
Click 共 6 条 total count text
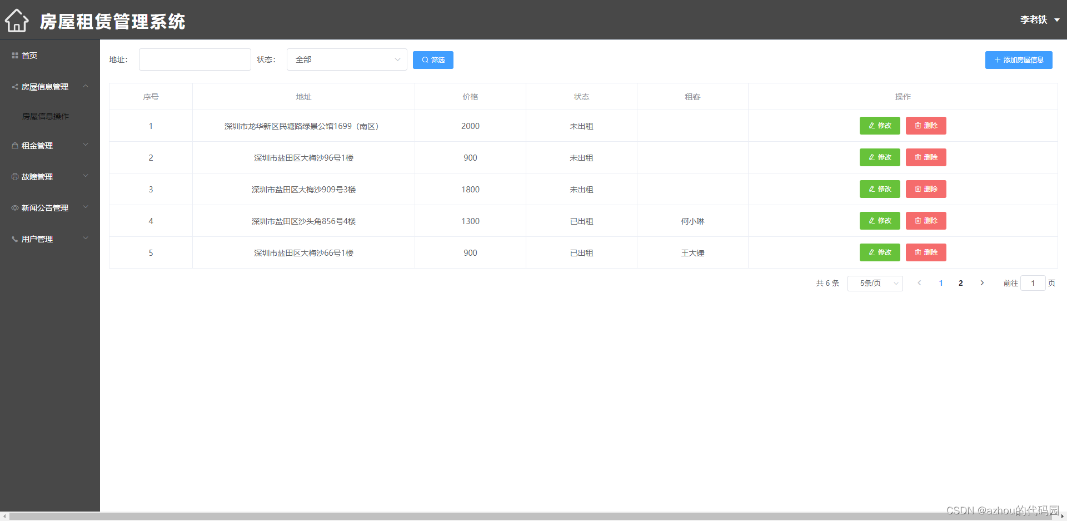click(827, 283)
